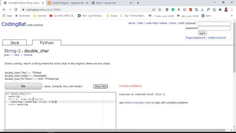The image size is (236, 133).
Task: Open the chance problem link
Action: coord(28,55)
